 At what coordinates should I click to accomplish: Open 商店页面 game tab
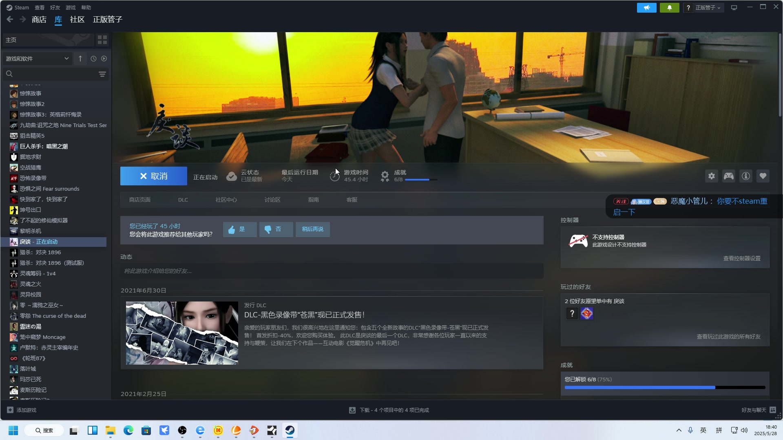pyautogui.click(x=140, y=200)
